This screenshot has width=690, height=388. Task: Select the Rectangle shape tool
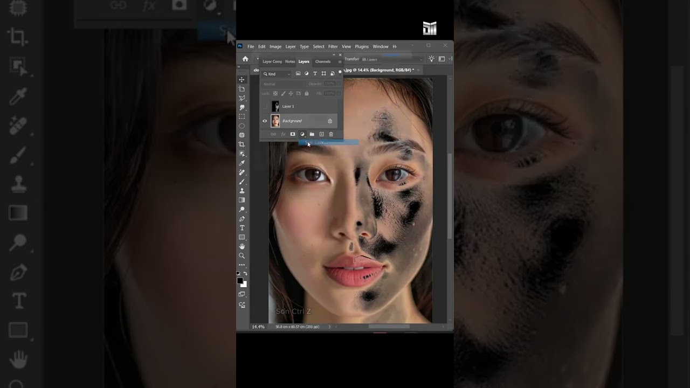pos(242,237)
